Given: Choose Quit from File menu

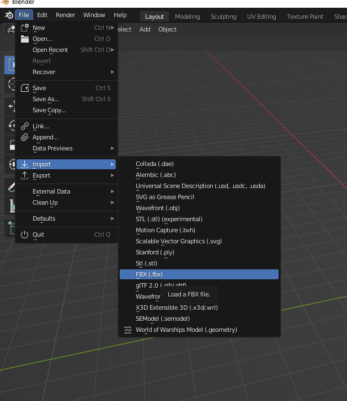Looking at the screenshot, I should tap(66, 235).
